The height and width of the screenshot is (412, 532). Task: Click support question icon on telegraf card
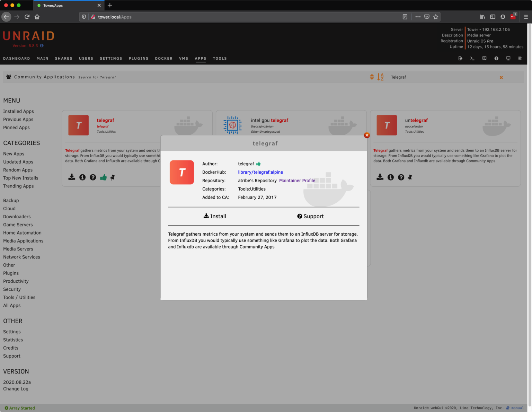(x=93, y=177)
